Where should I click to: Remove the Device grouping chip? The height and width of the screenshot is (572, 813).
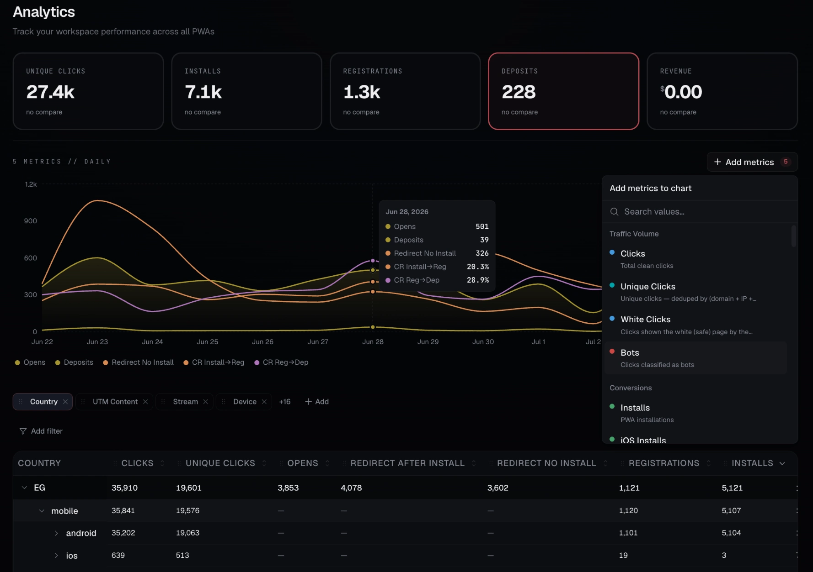264,402
